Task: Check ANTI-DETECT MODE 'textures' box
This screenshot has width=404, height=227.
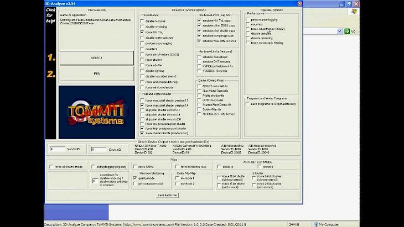Action: click(x=260, y=167)
